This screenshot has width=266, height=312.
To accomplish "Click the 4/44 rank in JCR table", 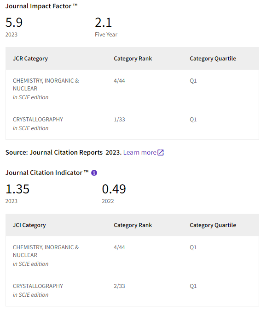I will point(119,81).
